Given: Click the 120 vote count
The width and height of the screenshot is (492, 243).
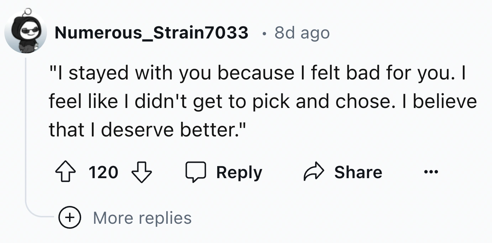Looking at the screenshot, I should point(103,172).
